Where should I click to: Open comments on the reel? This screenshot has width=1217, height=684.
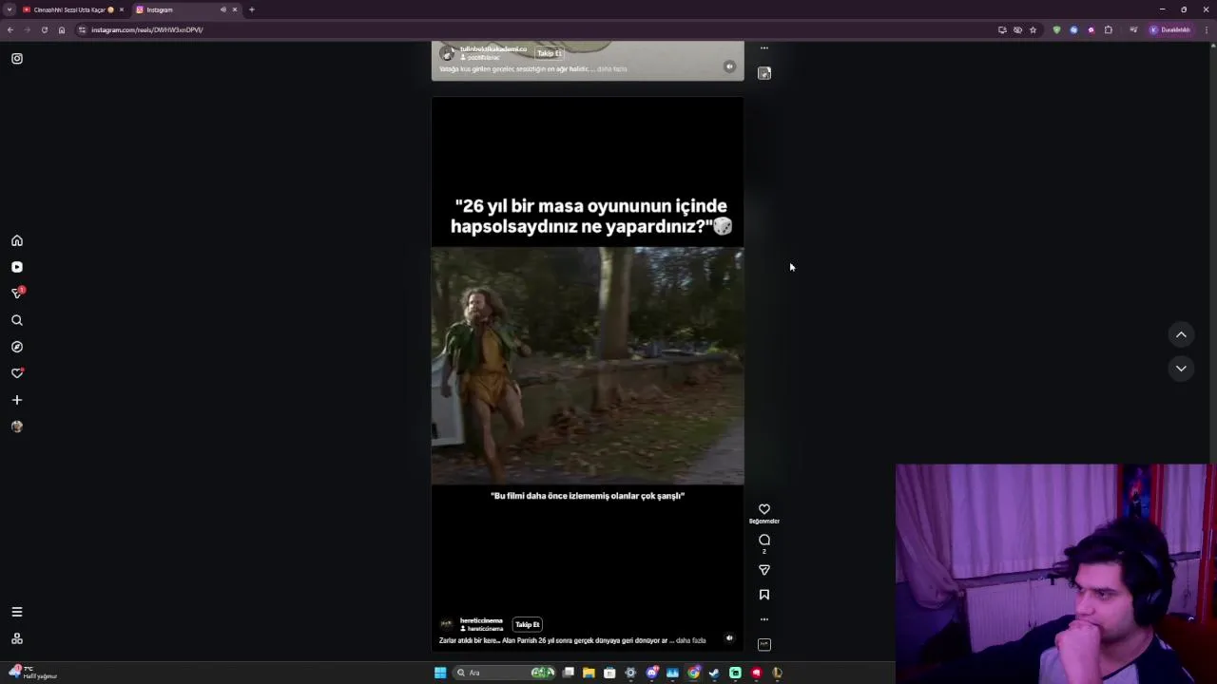[764, 540]
